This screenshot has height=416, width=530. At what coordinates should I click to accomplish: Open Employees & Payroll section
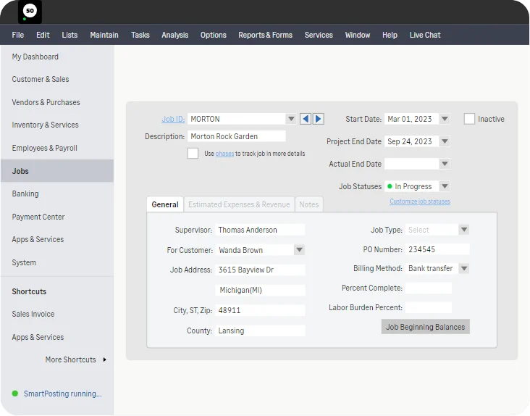(44, 148)
